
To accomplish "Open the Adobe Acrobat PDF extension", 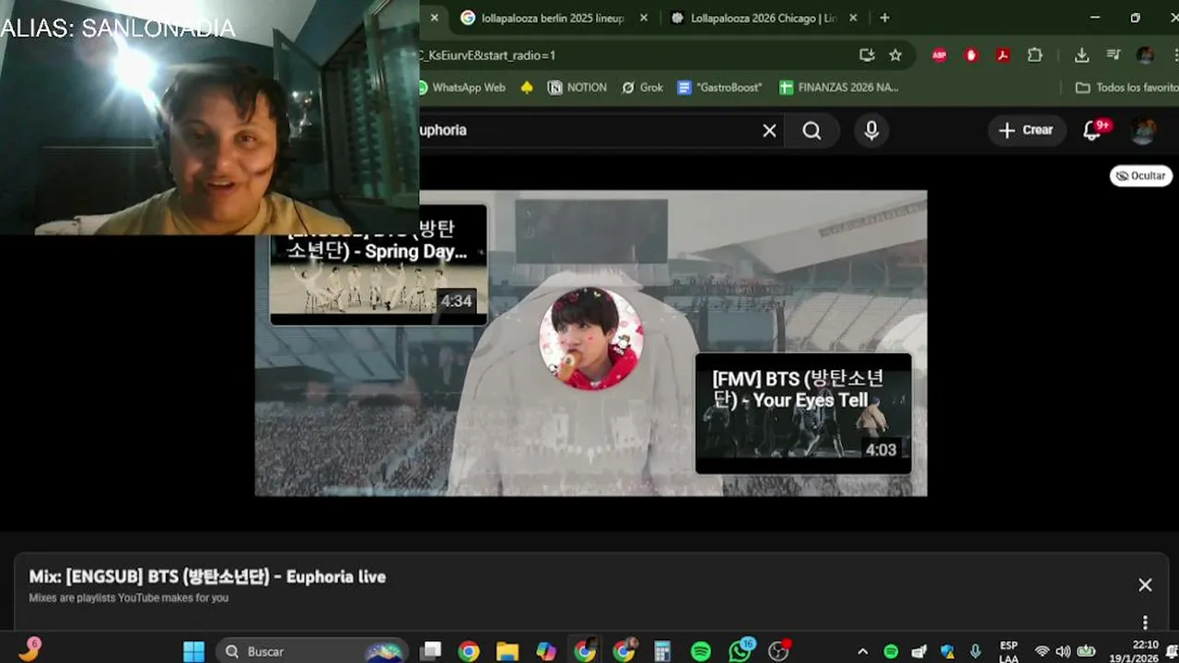I will 1003,55.
